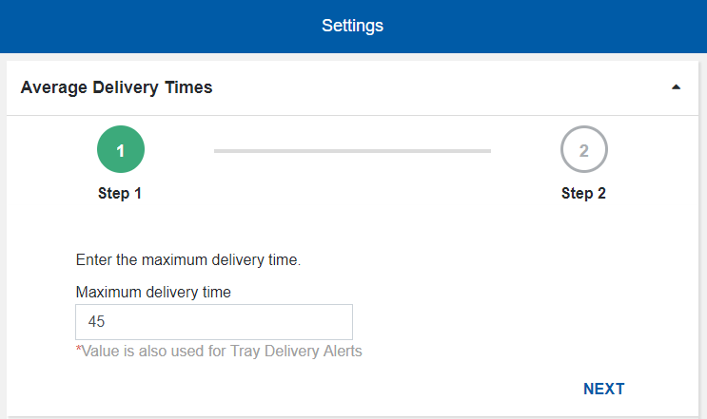
Task: Click the Settings title in the header
Action: (x=352, y=26)
